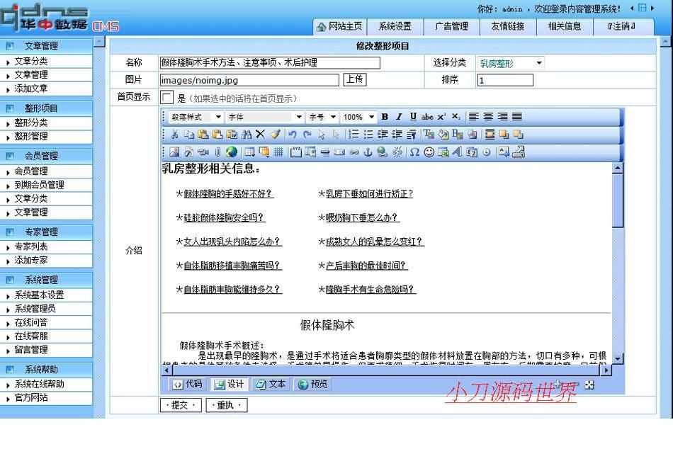Insert special character (omega icon)
Viewport: 673px width, 449px height.
tap(414, 152)
